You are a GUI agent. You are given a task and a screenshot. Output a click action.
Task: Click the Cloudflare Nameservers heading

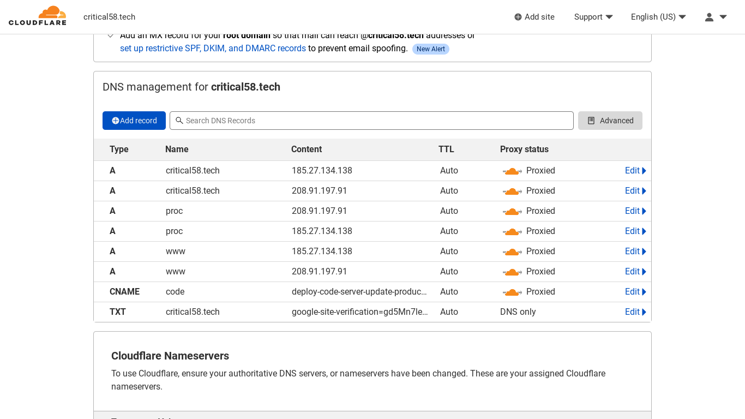(170, 356)
